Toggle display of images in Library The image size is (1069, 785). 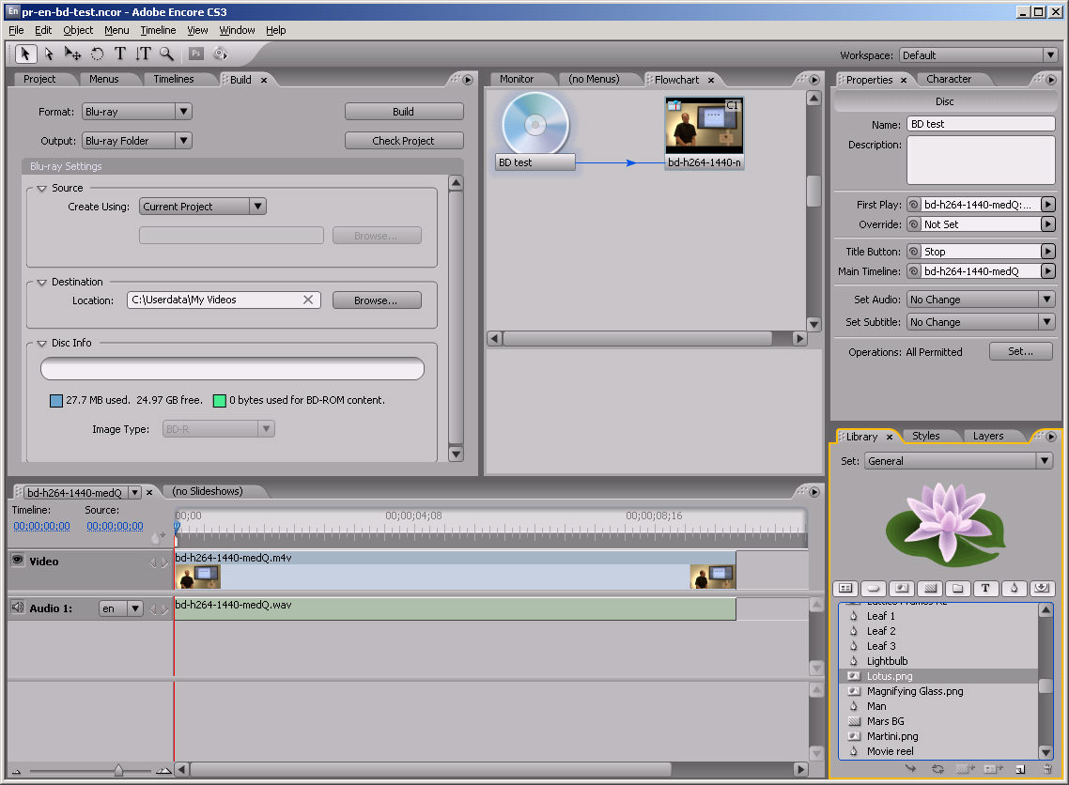pos(901,588)
